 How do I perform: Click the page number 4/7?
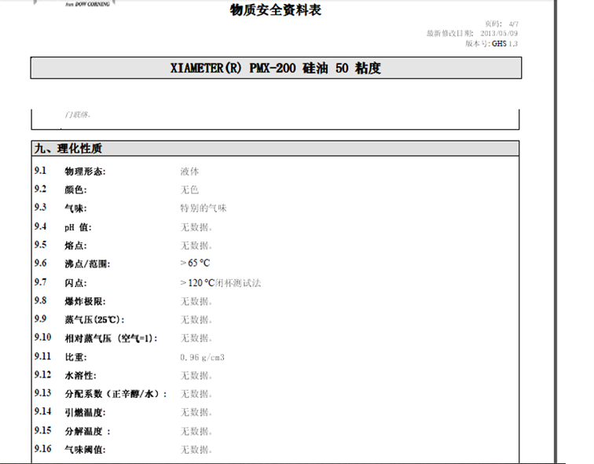click(x=514, y=24)
